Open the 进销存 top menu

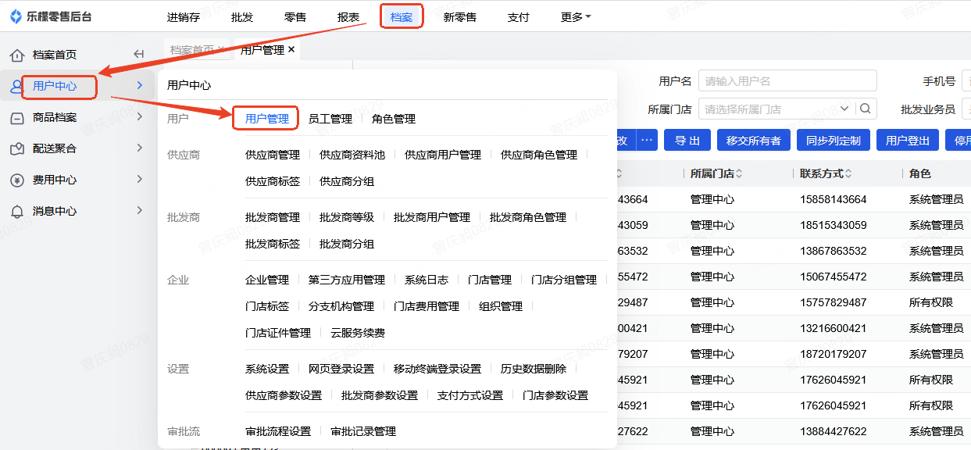(184, 16)
